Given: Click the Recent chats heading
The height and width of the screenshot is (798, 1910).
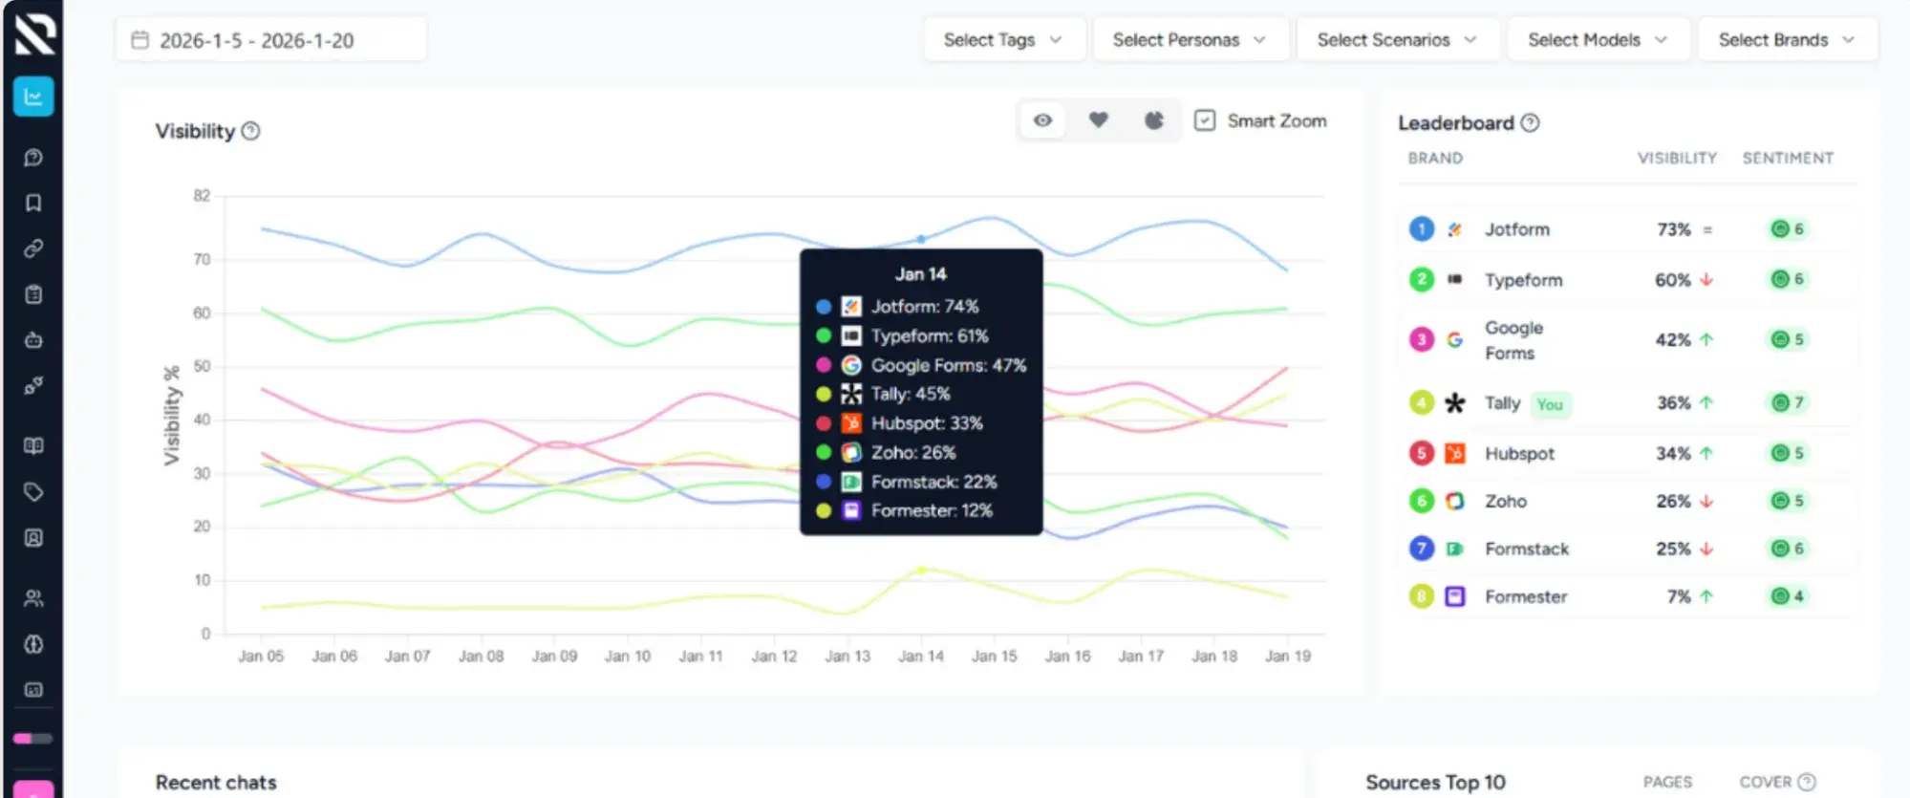Looking at the screenshot, I should [216, 782].
